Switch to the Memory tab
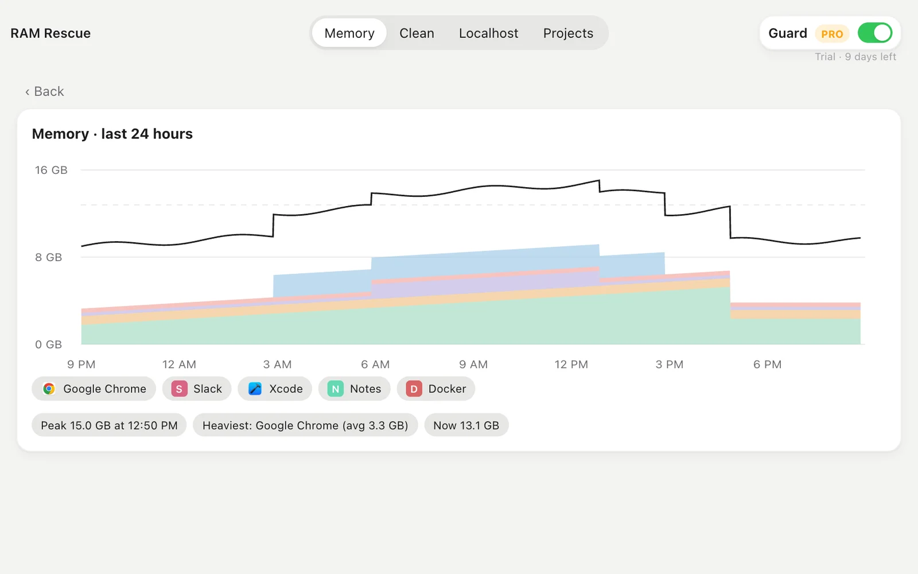 coord(349,33)
